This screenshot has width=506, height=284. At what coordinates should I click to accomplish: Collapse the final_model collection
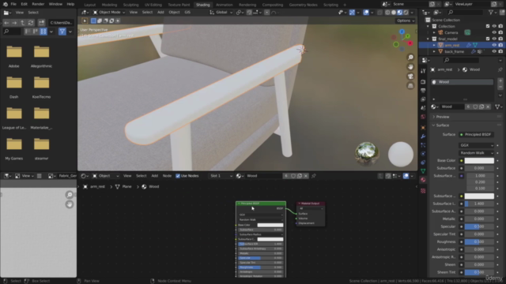429,39
